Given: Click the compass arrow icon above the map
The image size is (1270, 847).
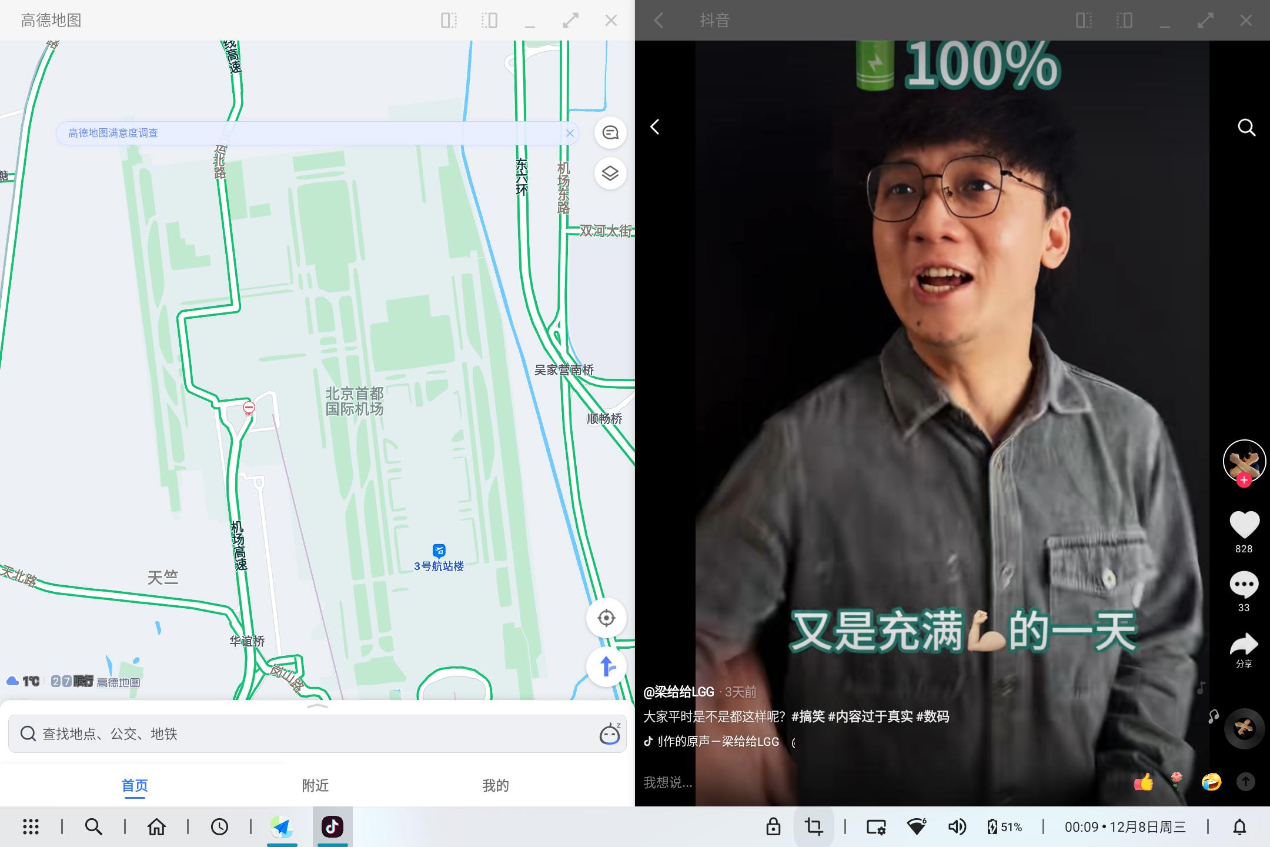Looking at the screenshot, I should point(607,667).
